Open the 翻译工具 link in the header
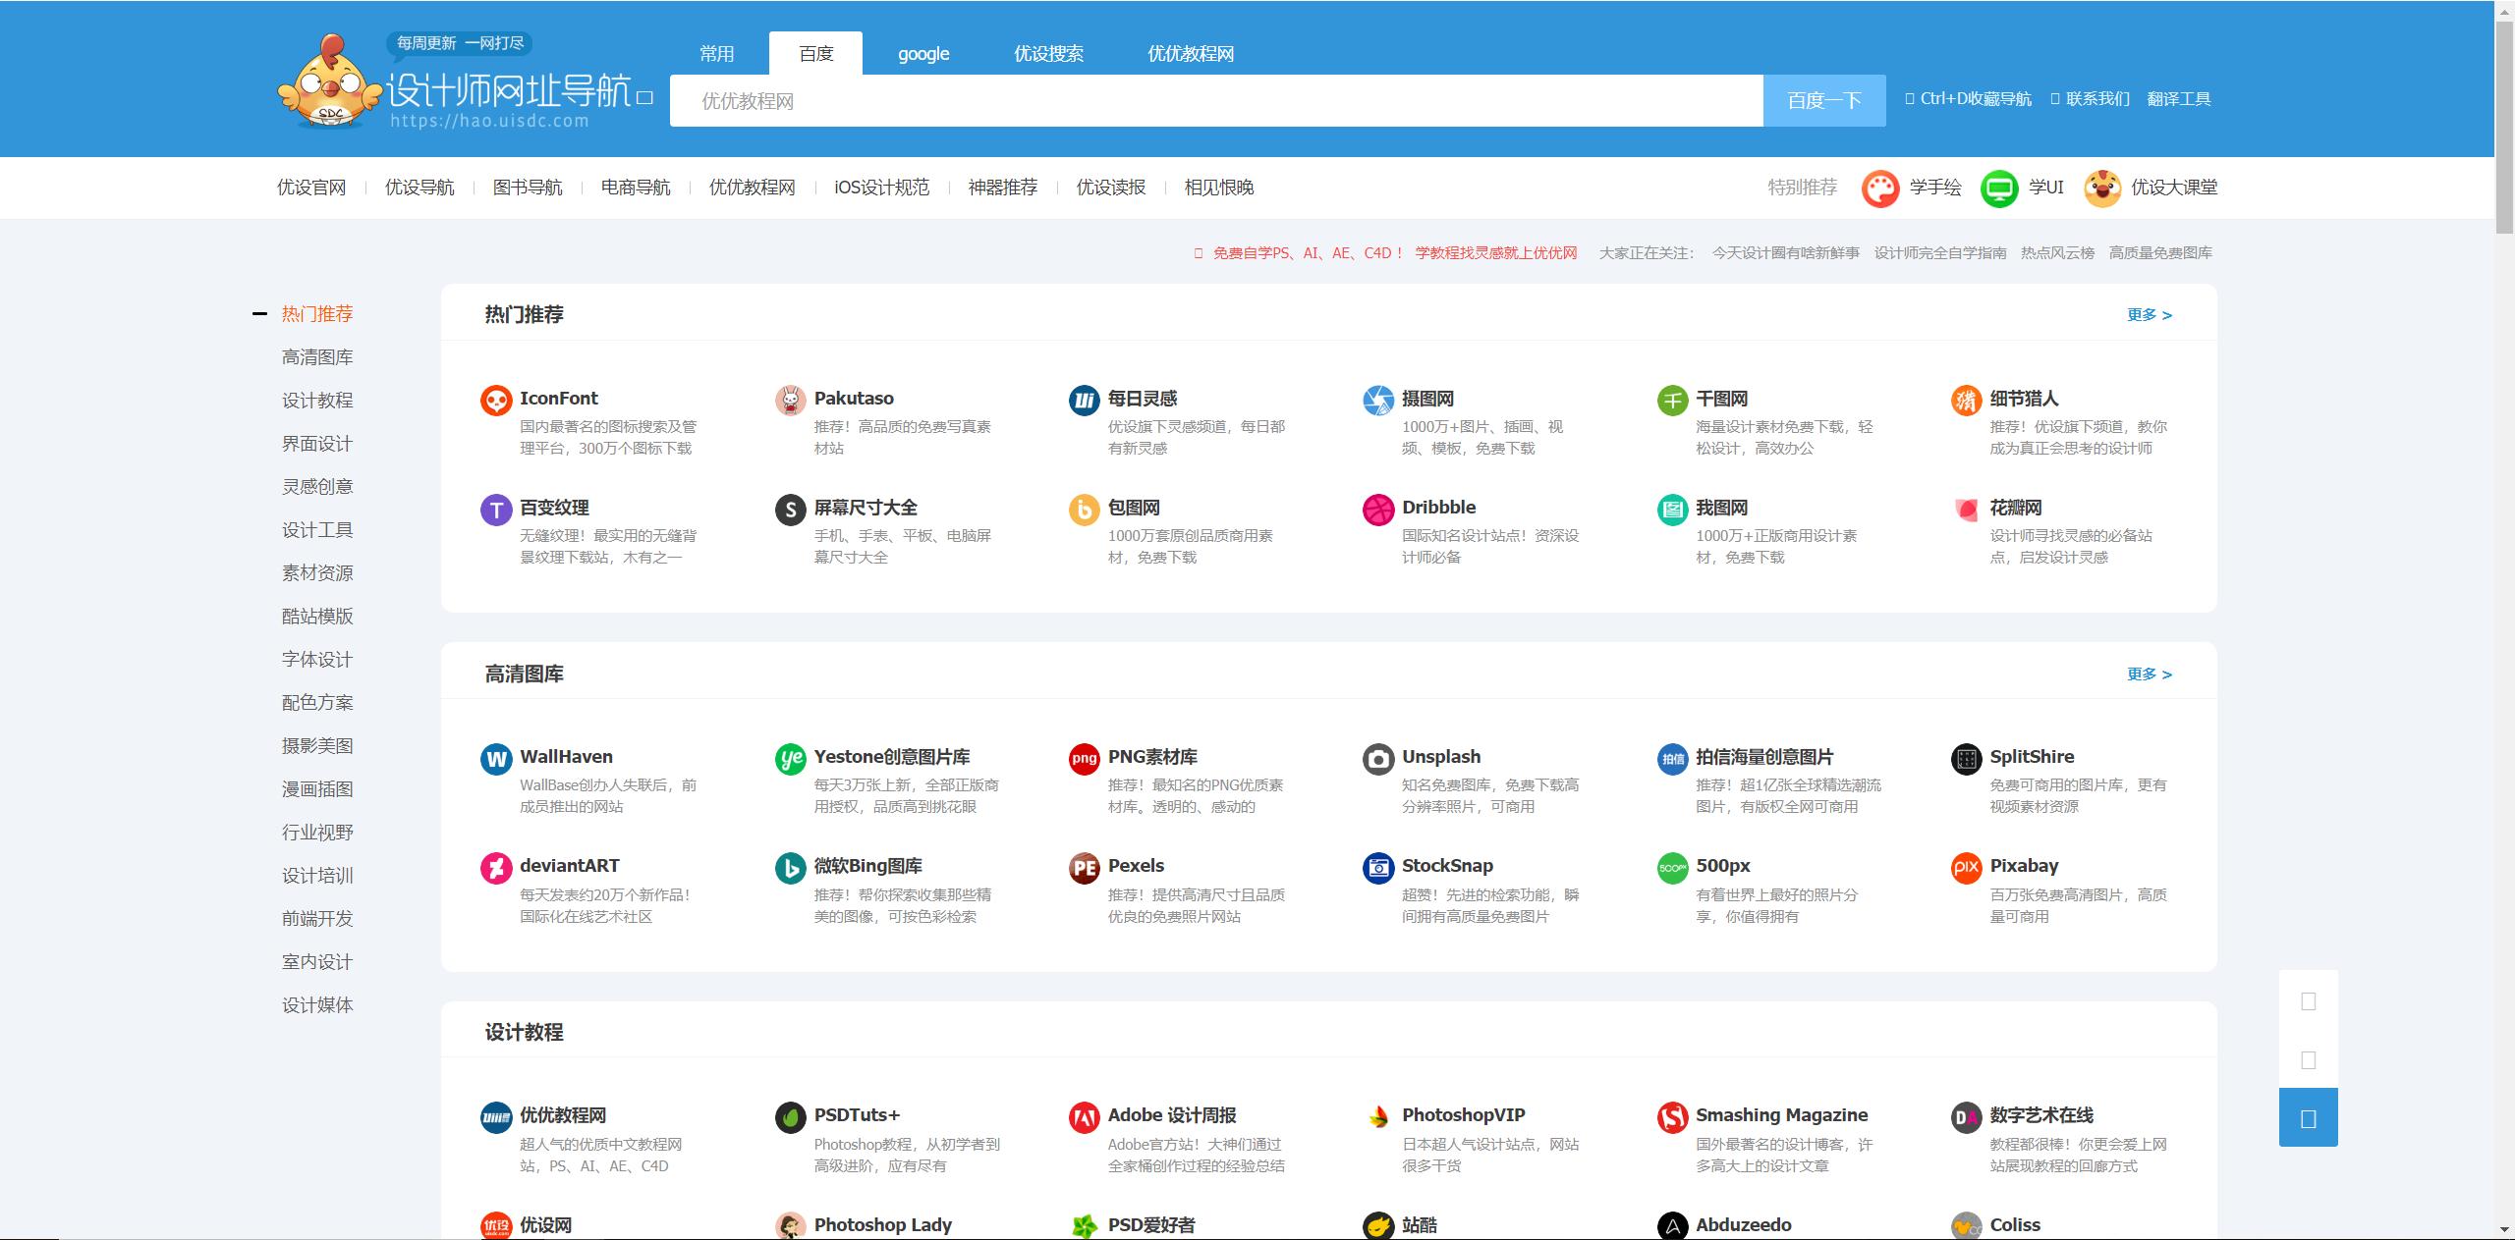This screenshot has height=1240, width=2515. pos(2178,99)
